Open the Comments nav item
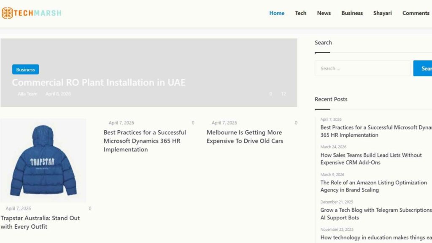Image resolution: width=432 pixels, height=243 pixels. click(416, 13)
